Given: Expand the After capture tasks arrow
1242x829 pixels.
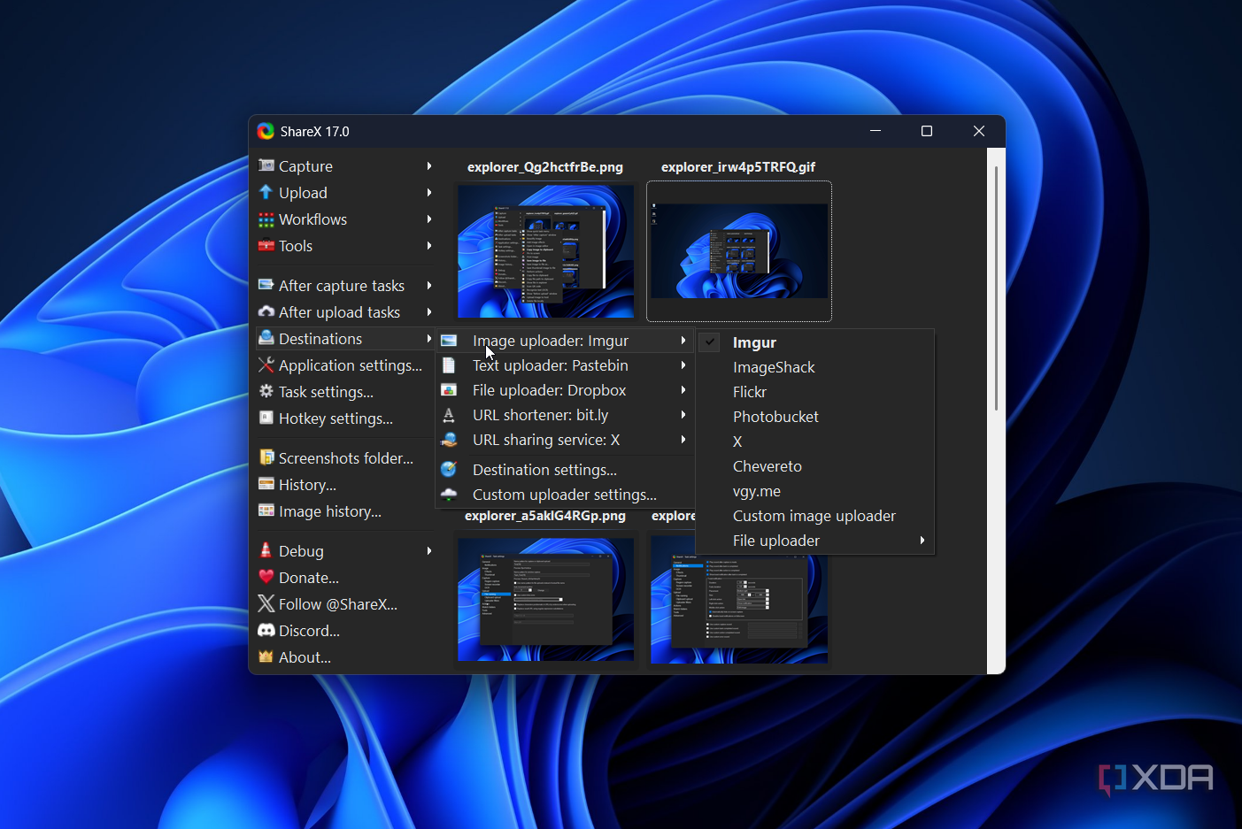Looking at the screenshot, I should pos(429,285).
